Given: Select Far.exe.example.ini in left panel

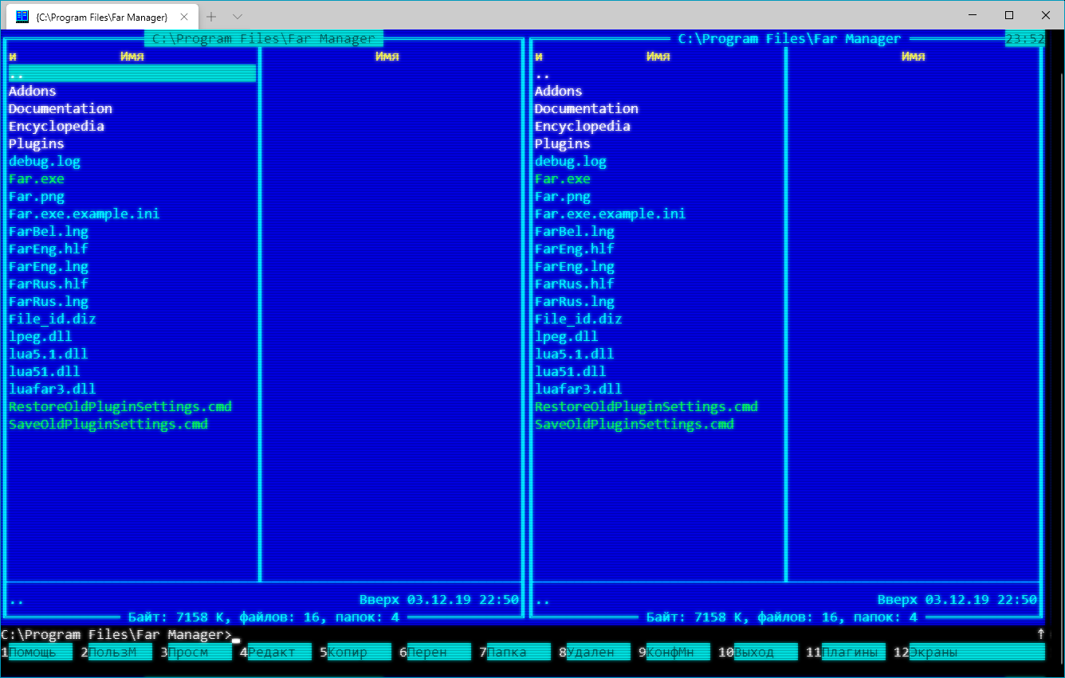Looking at the screenshot, I should pos(84,214).
